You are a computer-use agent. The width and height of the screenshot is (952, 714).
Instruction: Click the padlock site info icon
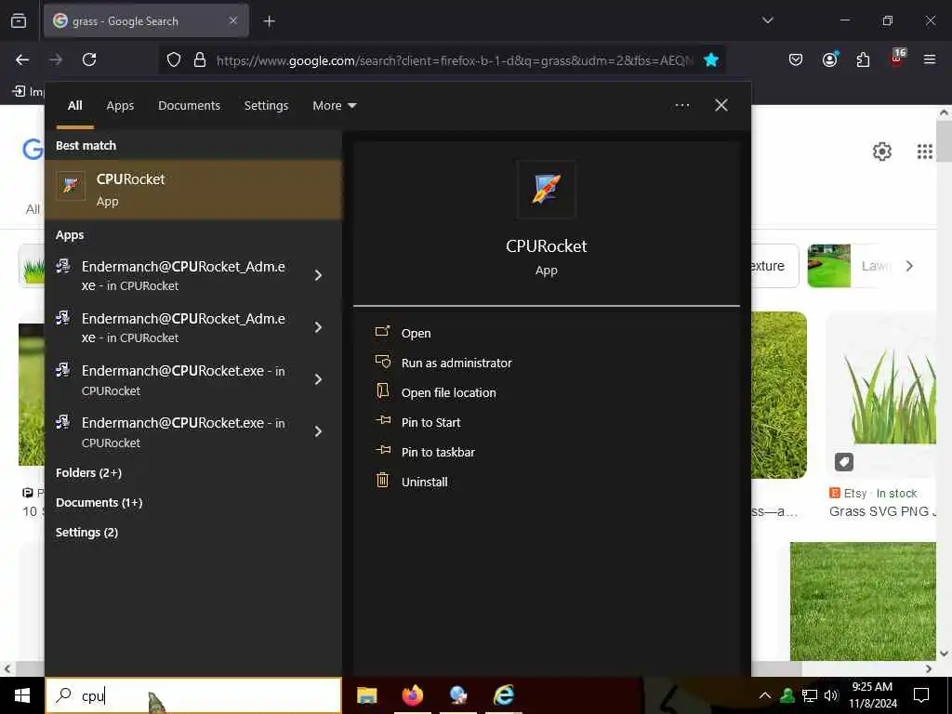[200, 59]
